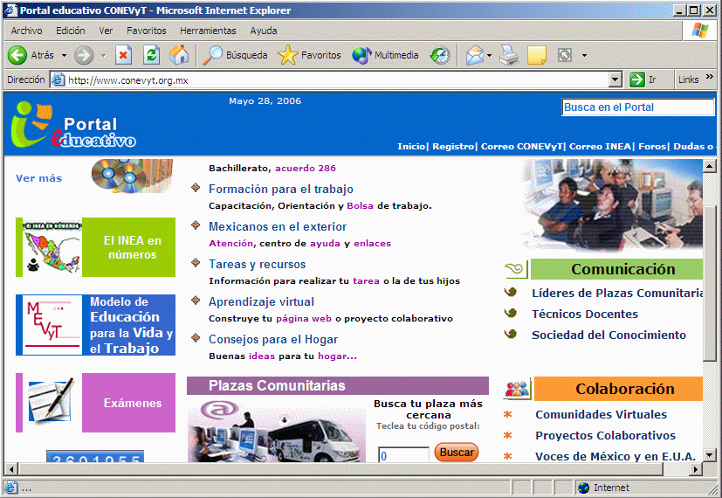The image size is (722, 498).
Task: Open the Favoritos menu
Action: point(147,31)
